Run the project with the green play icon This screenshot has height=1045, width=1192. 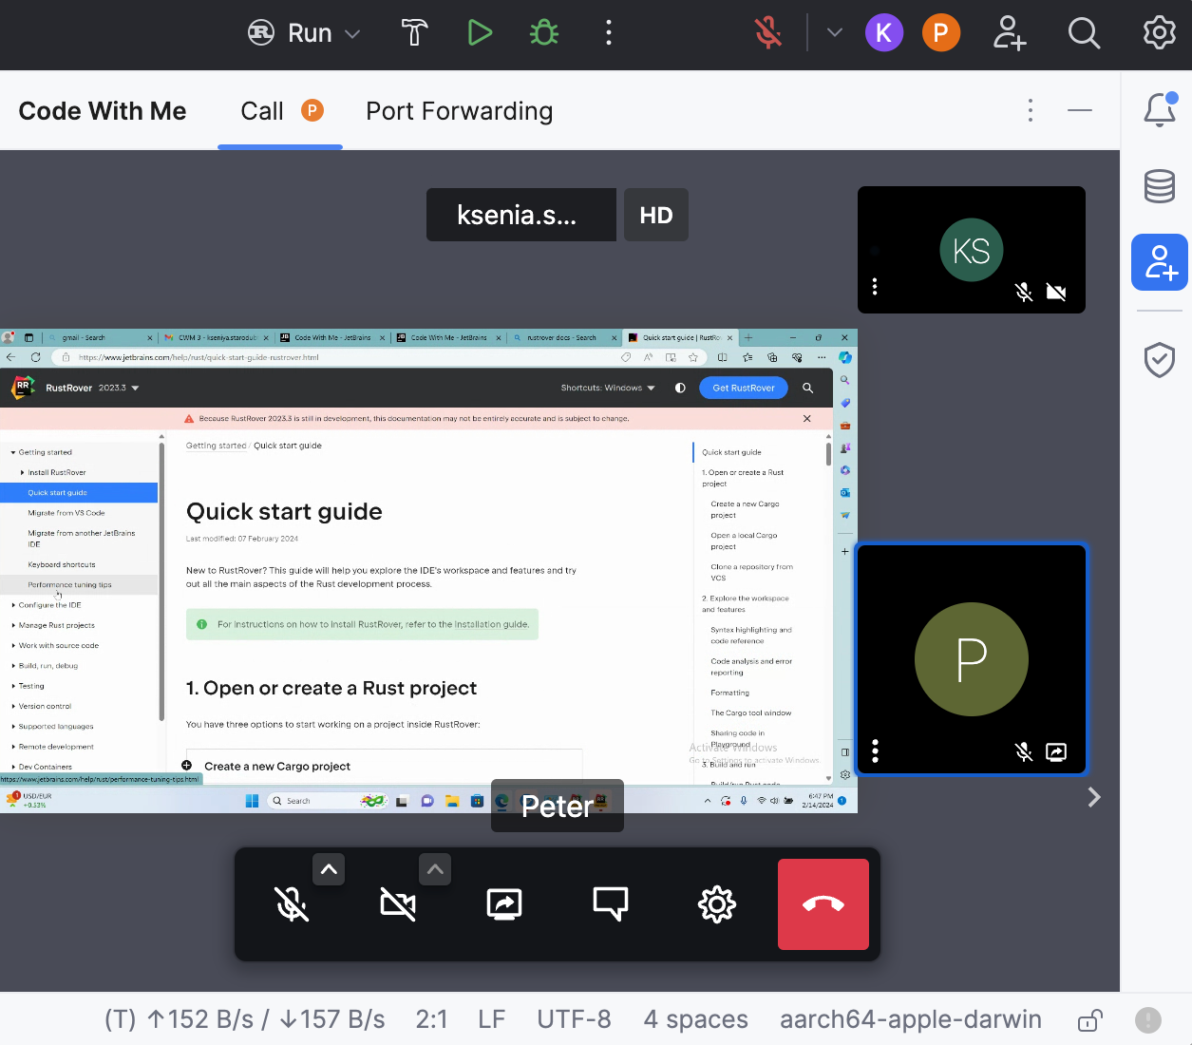pyautogui.click(x=480, y=31)
